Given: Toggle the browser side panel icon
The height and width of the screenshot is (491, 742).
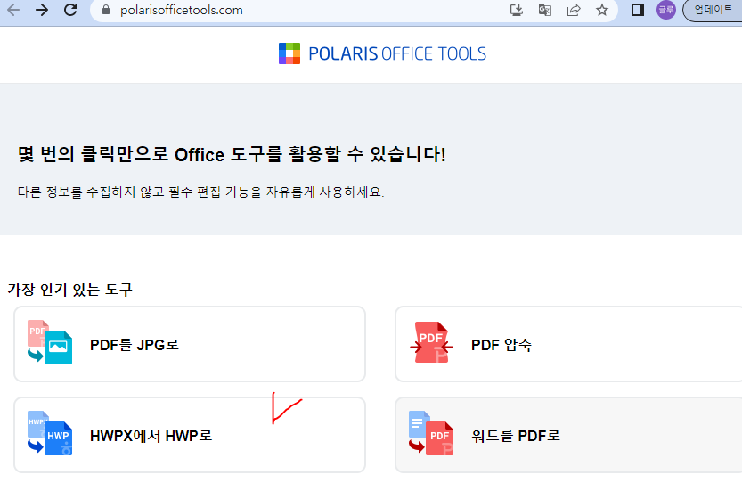Looking at the screenshot, I should click(638, 10).
